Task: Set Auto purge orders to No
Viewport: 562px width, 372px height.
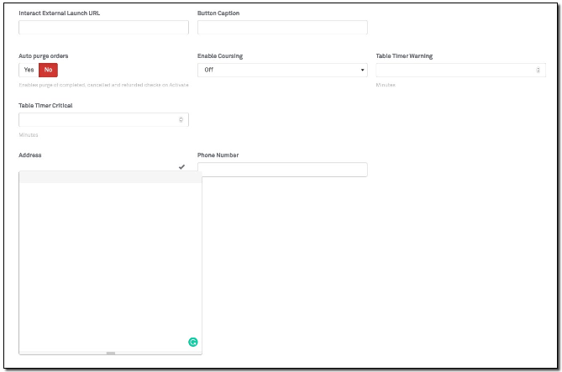Action: pyautogui.click(x=48, y=70)
